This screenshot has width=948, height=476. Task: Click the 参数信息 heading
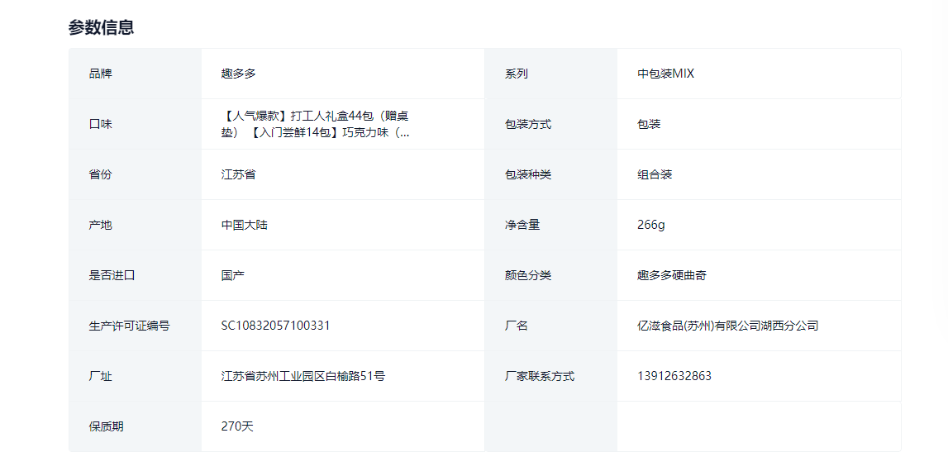101,27
